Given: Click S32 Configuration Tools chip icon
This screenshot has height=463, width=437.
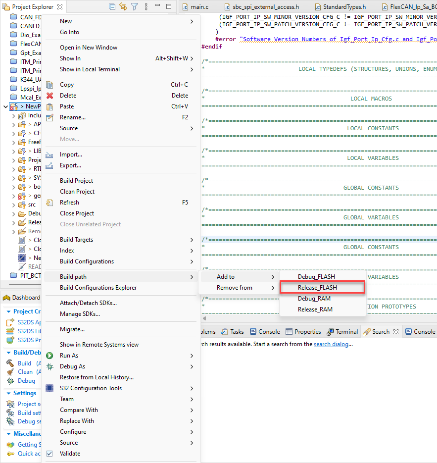Looking at the screenshot, I should click(49, 388).
